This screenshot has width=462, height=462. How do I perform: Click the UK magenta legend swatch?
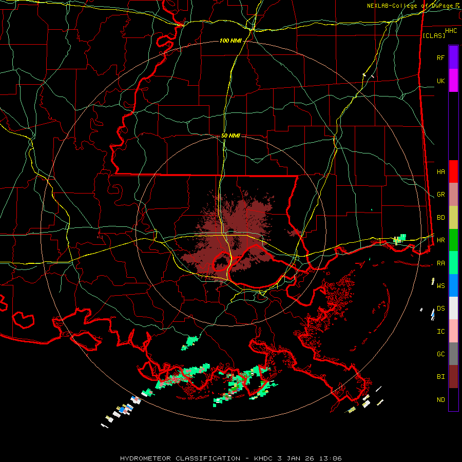click(x=453, y=81)
